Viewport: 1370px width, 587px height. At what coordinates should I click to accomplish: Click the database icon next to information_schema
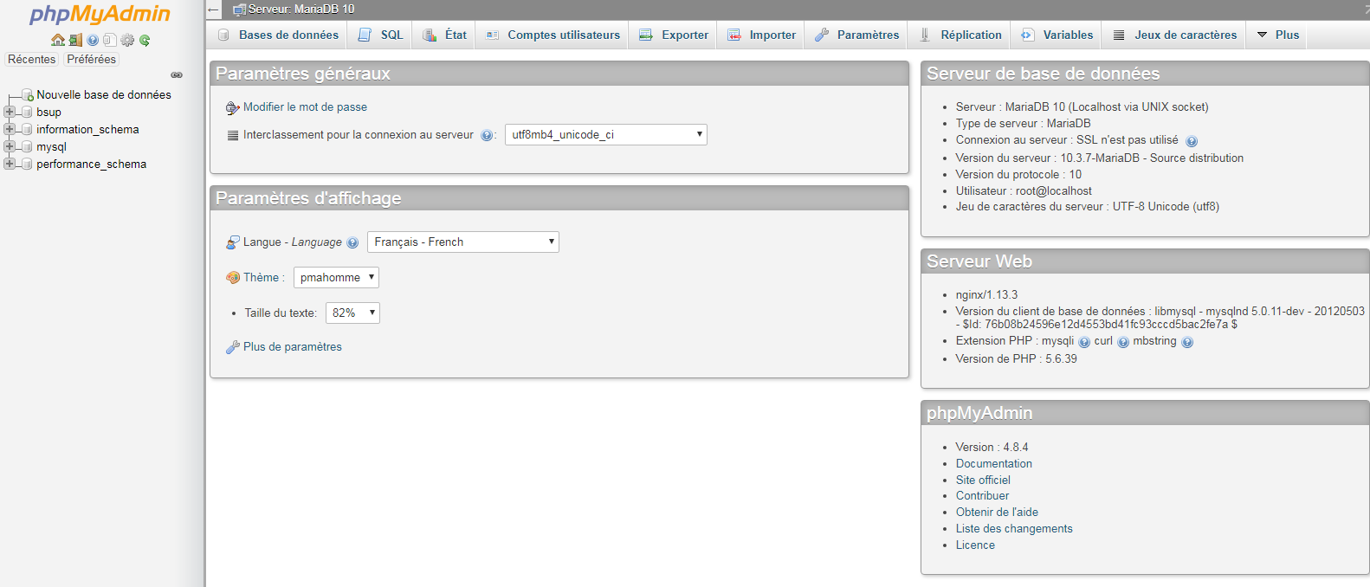click(27, 129)
